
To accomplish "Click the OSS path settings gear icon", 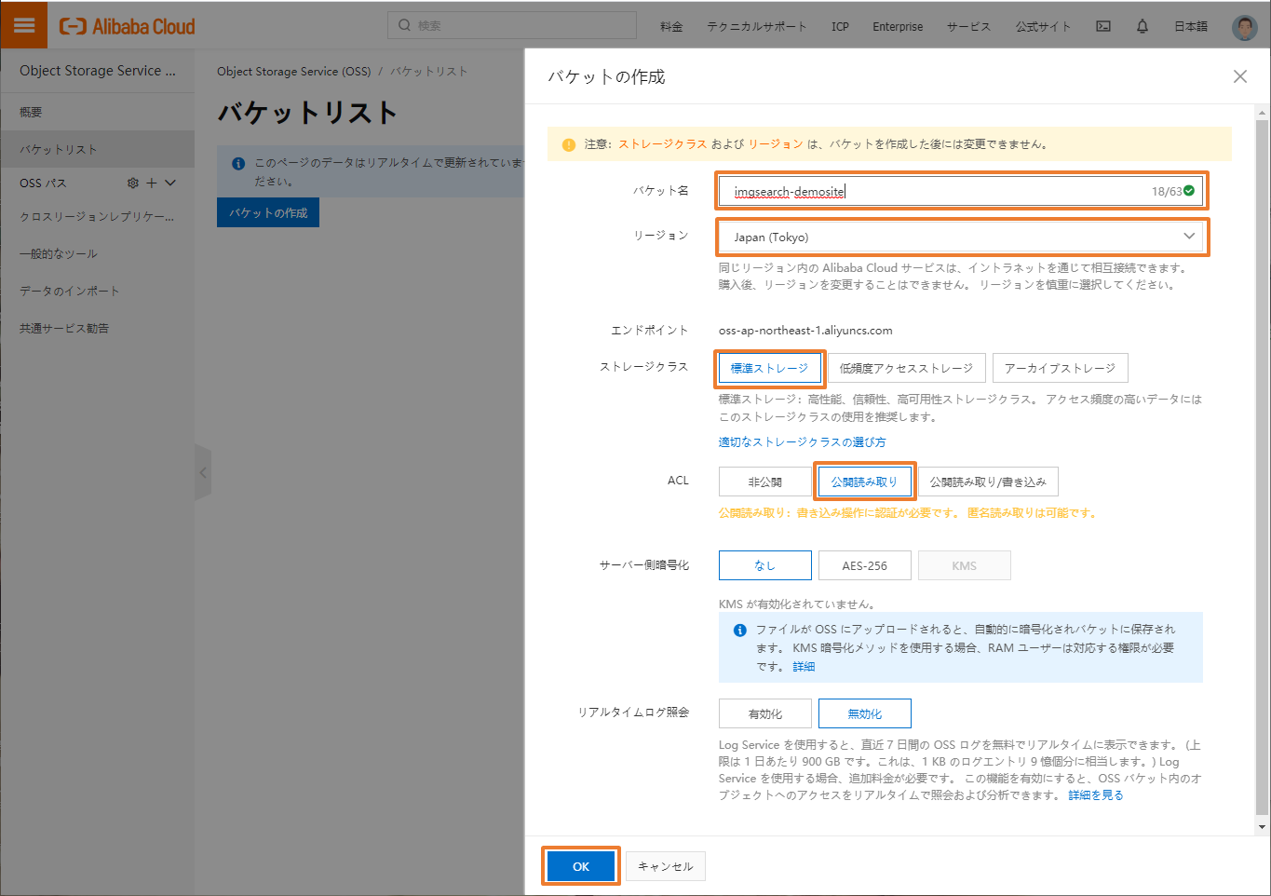I will pyautogui.click(x=133, y=183).
